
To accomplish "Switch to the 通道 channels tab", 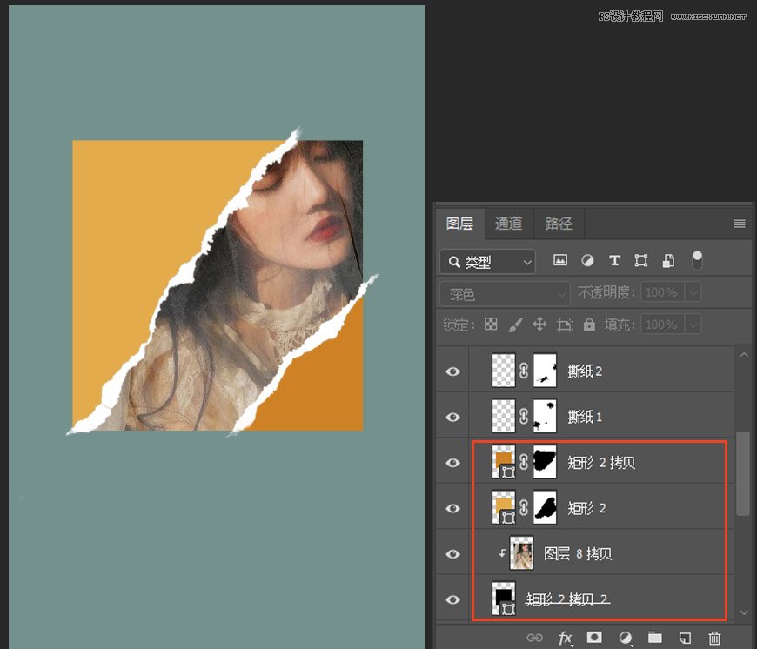I will coord(508,224).
